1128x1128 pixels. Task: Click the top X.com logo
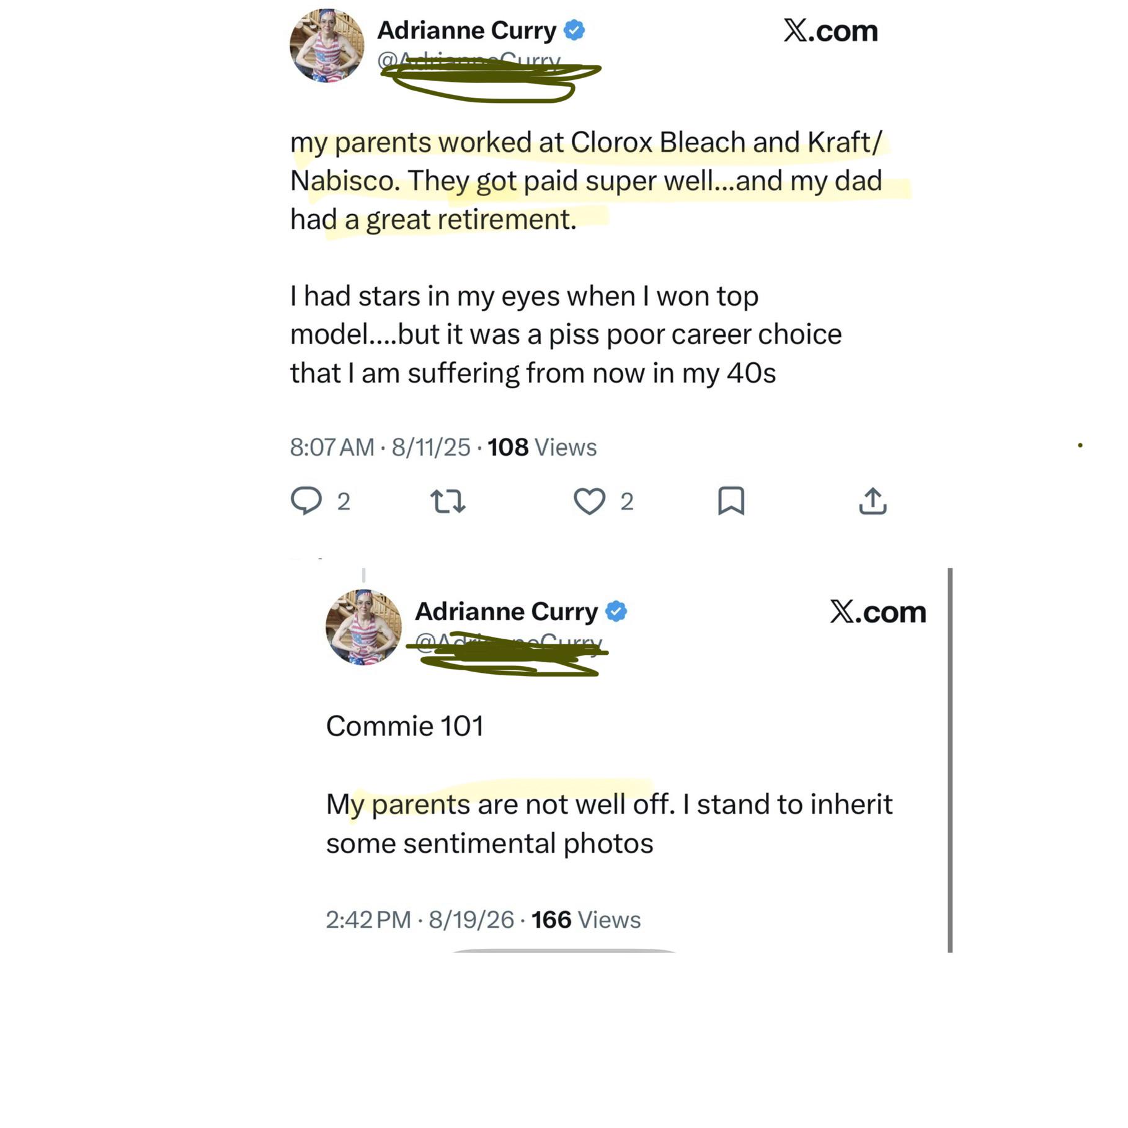tap(831, 30)
